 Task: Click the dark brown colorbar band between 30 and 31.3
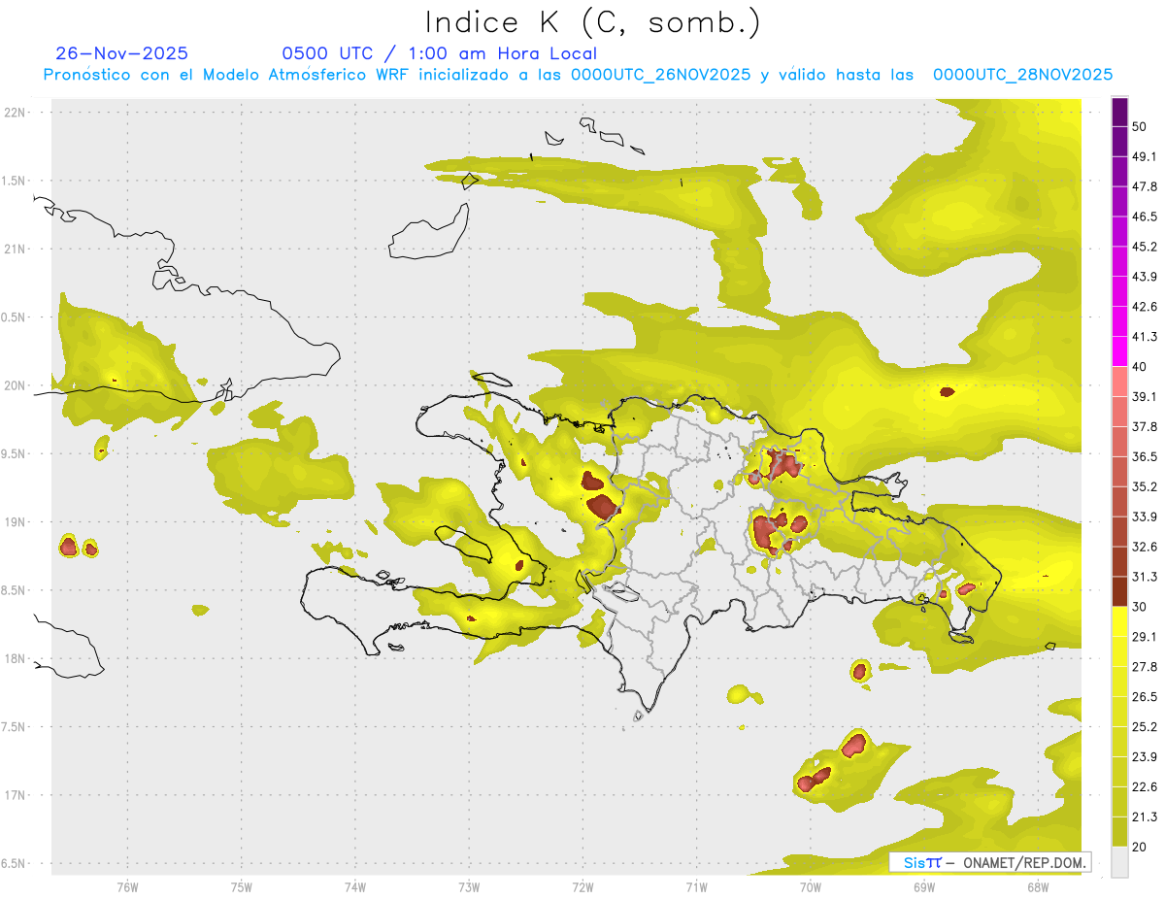point(1119,591)
